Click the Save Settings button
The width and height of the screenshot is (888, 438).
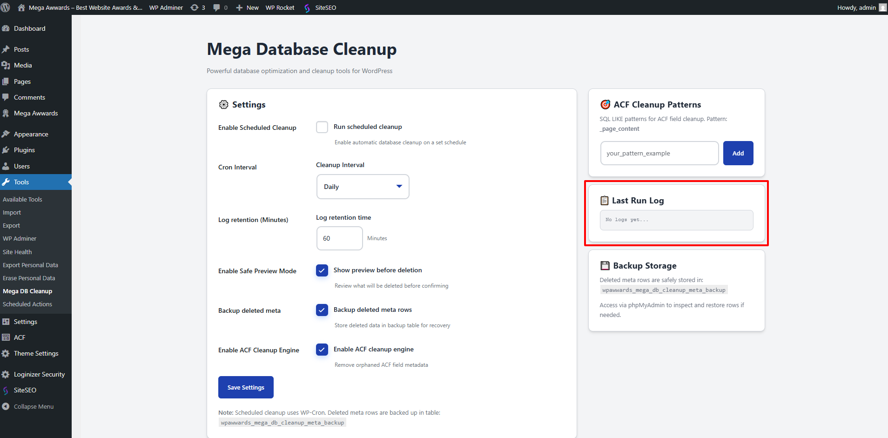(x=246, y=387)
